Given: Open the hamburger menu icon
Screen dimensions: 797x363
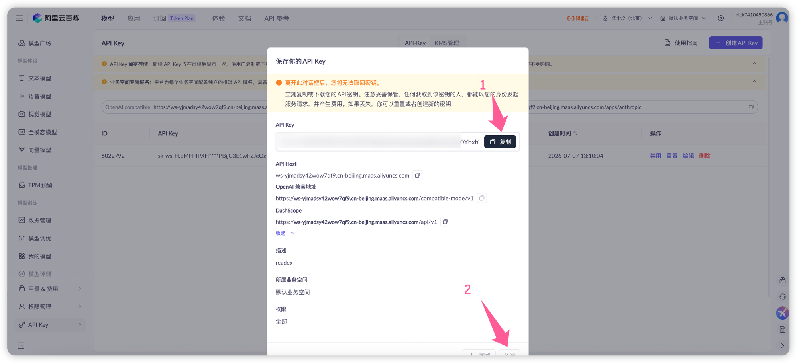Looking at the screenshot, I should click(19, 18).
